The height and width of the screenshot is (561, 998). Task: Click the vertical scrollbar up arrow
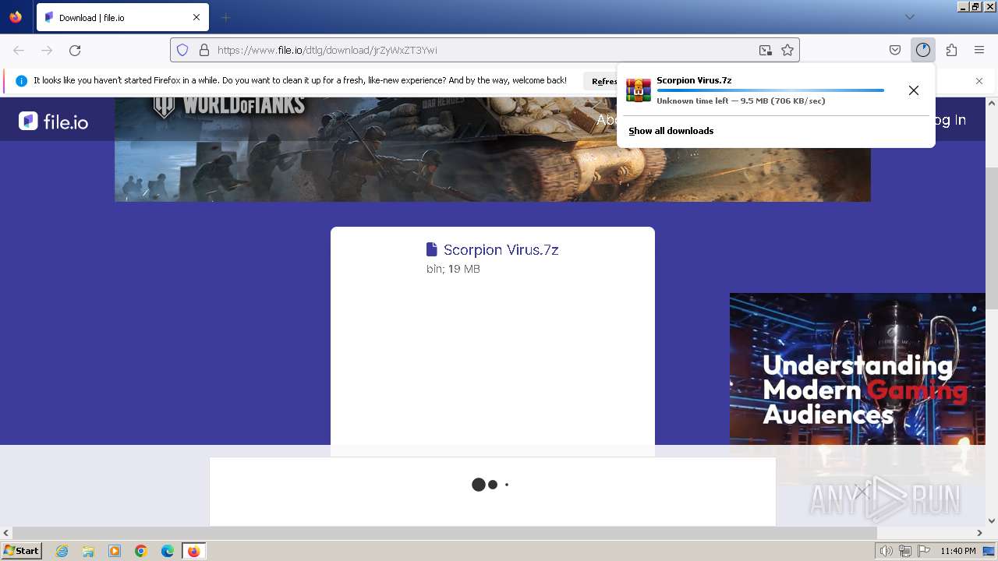point(992,103)
